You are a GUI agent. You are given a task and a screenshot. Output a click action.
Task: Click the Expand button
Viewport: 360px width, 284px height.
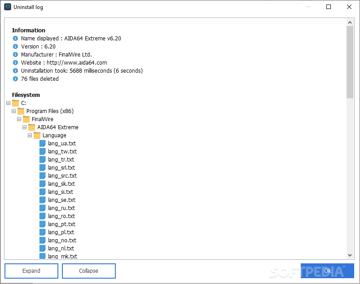click(x=31, y=271)
